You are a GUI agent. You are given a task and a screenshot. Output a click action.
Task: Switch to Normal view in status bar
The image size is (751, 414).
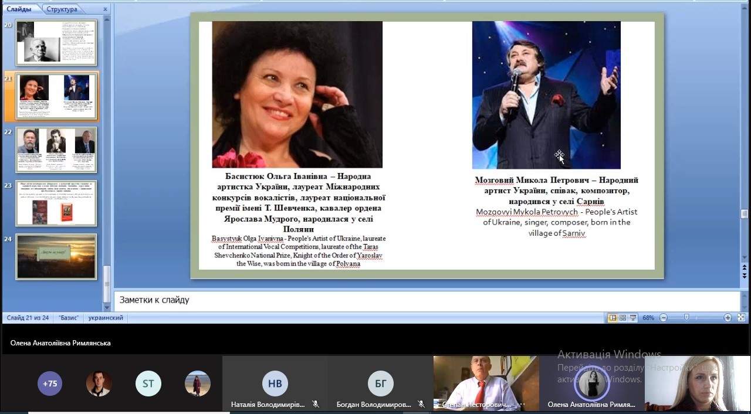tap(613, 318)
